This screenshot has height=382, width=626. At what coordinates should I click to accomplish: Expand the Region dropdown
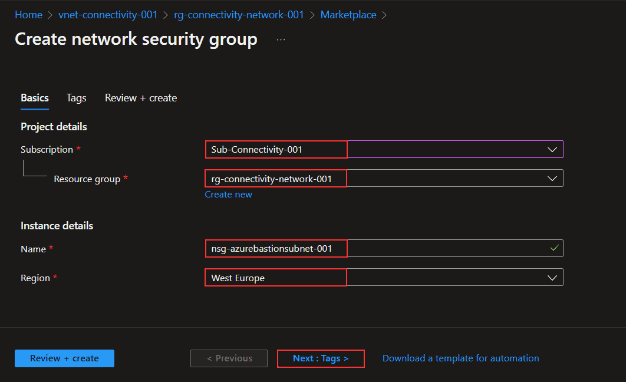point(552,277)
